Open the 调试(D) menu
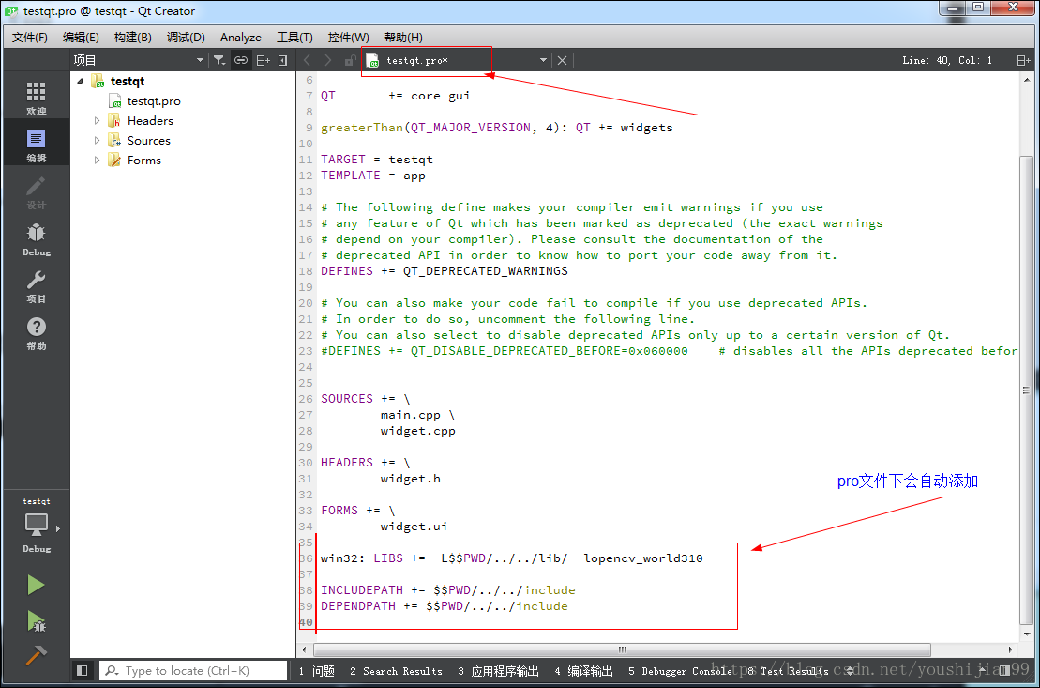The height and width of the screenshot is (688, 1040). click(186, 38)
